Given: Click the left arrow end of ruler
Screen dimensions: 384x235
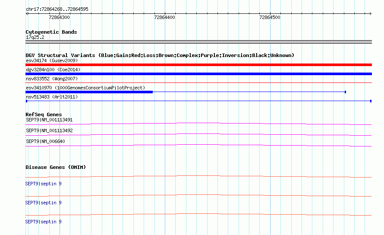Looking at the screenshot, I should pyautogui.click(x=27, y=13).
